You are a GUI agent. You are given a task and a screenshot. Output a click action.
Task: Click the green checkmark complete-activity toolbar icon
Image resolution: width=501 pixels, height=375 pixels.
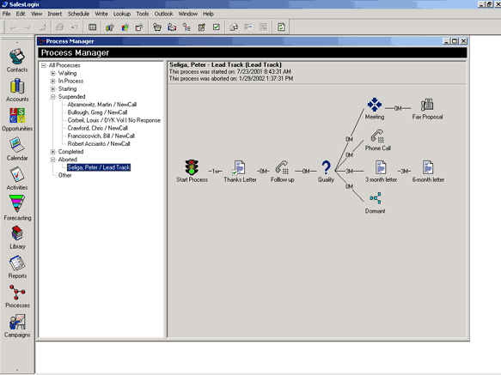(217, 27)
